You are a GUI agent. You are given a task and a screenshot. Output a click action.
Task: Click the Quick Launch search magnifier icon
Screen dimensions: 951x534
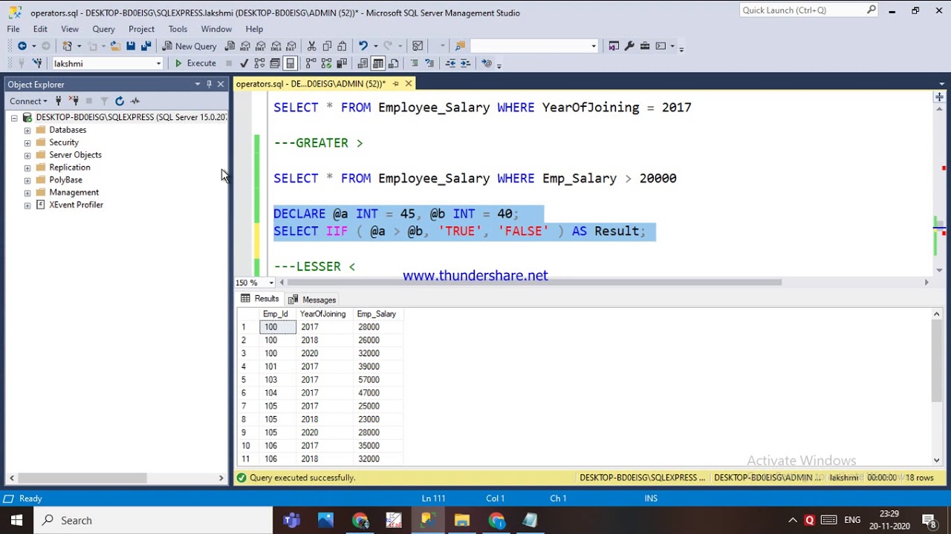(x=872, y=10)
